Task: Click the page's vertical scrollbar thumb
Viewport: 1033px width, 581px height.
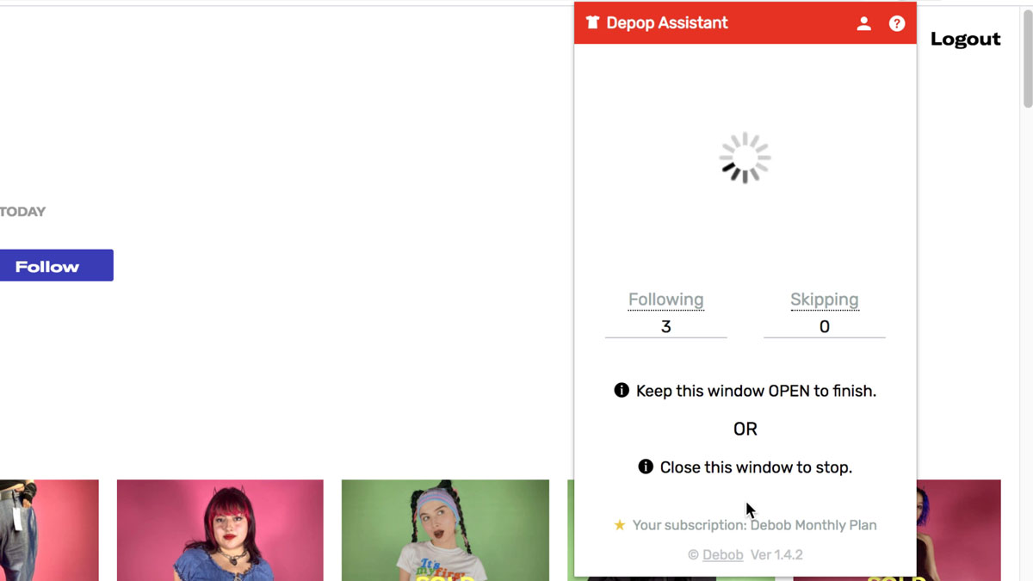Action: click(x=1027, y=60)
